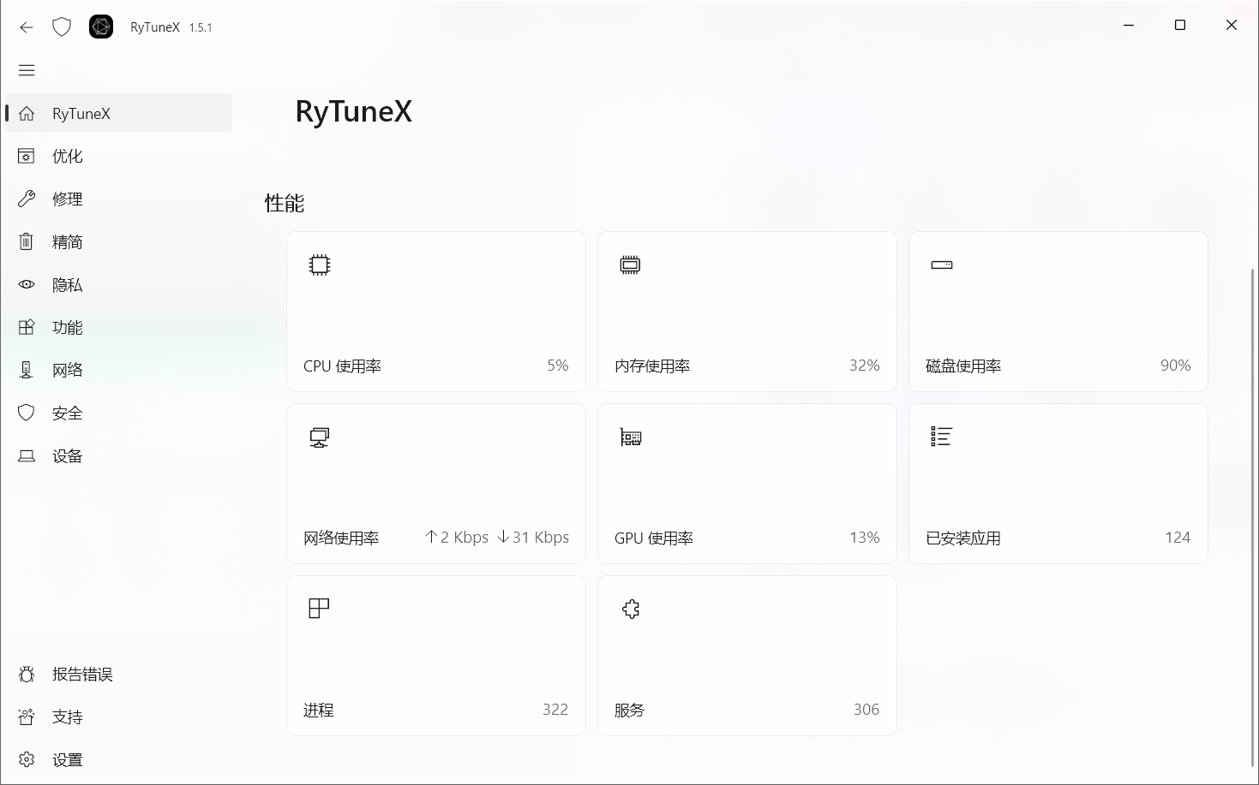The width and height of the screenshot is (1259, 785).
Task: Open 隐私 (Privacy) via the eye icon
Action: [x=26, y=284]
